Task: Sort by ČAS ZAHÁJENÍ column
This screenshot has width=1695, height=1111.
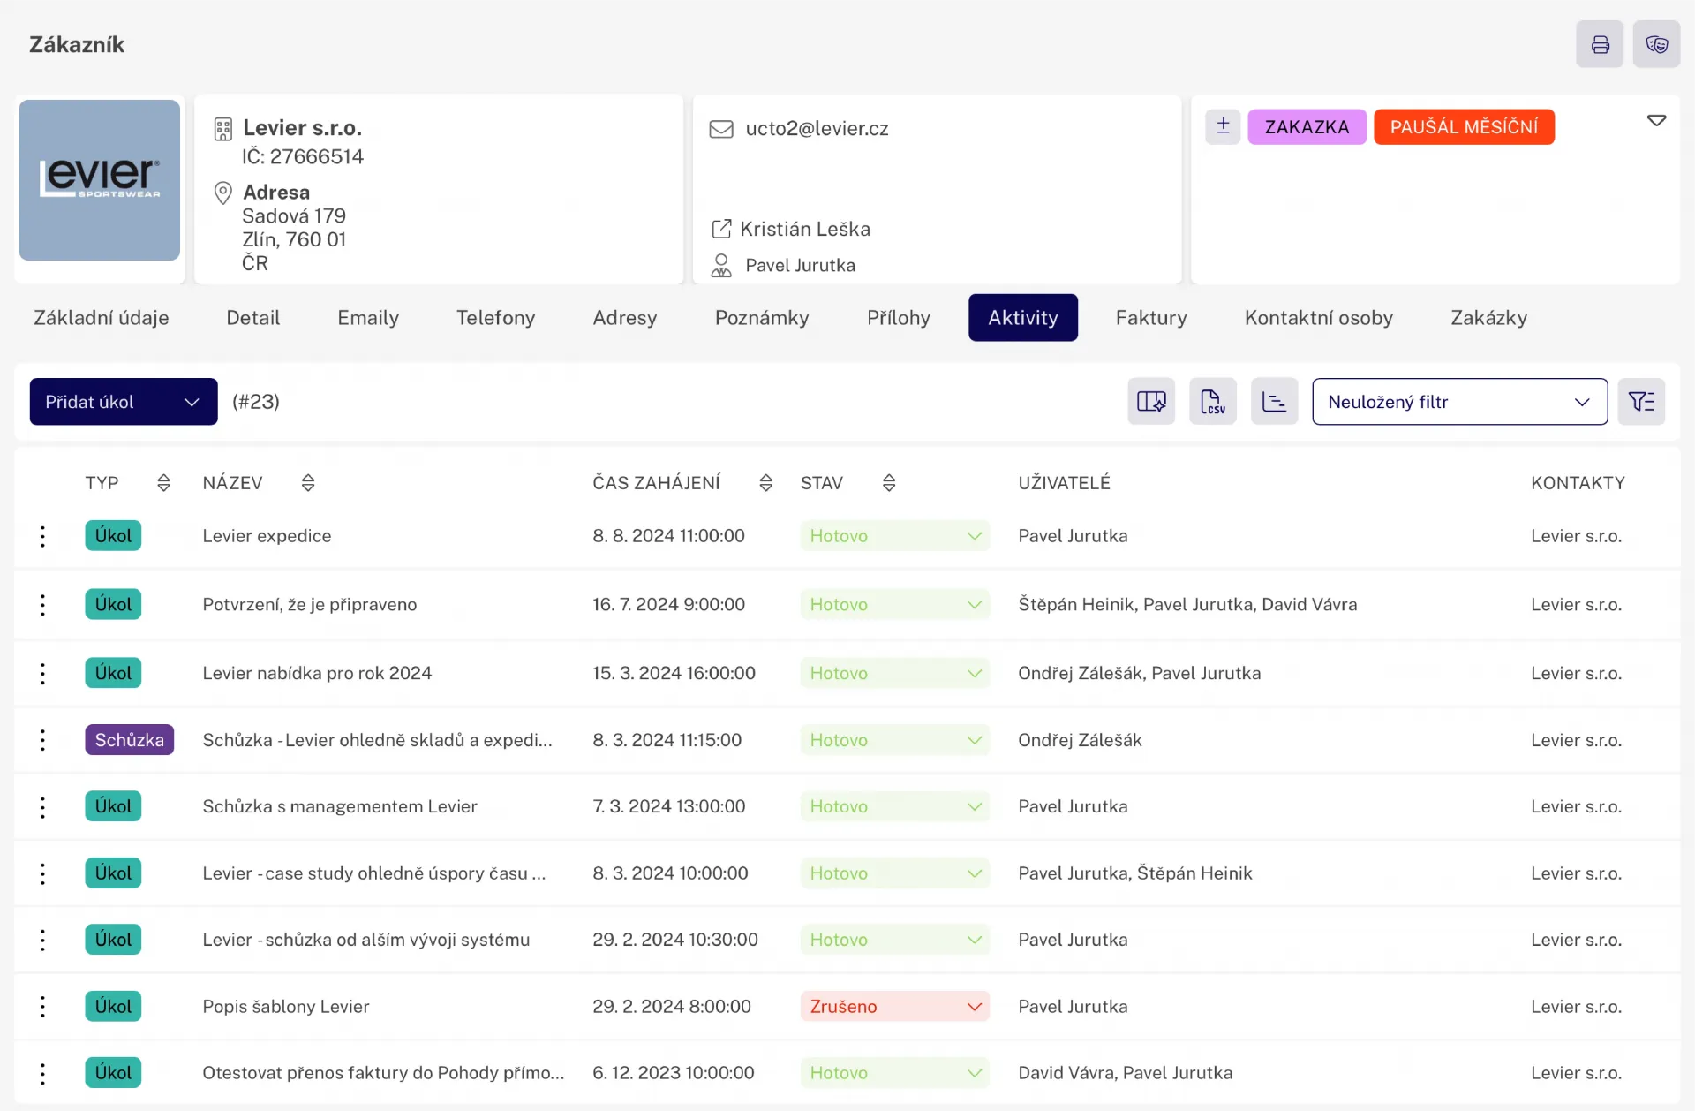Action: [765, 483]
